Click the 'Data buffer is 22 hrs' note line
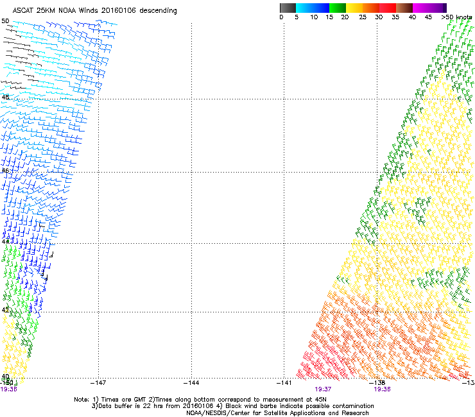The width and height of the screenshot is (475, 417). tap(232, 406)
